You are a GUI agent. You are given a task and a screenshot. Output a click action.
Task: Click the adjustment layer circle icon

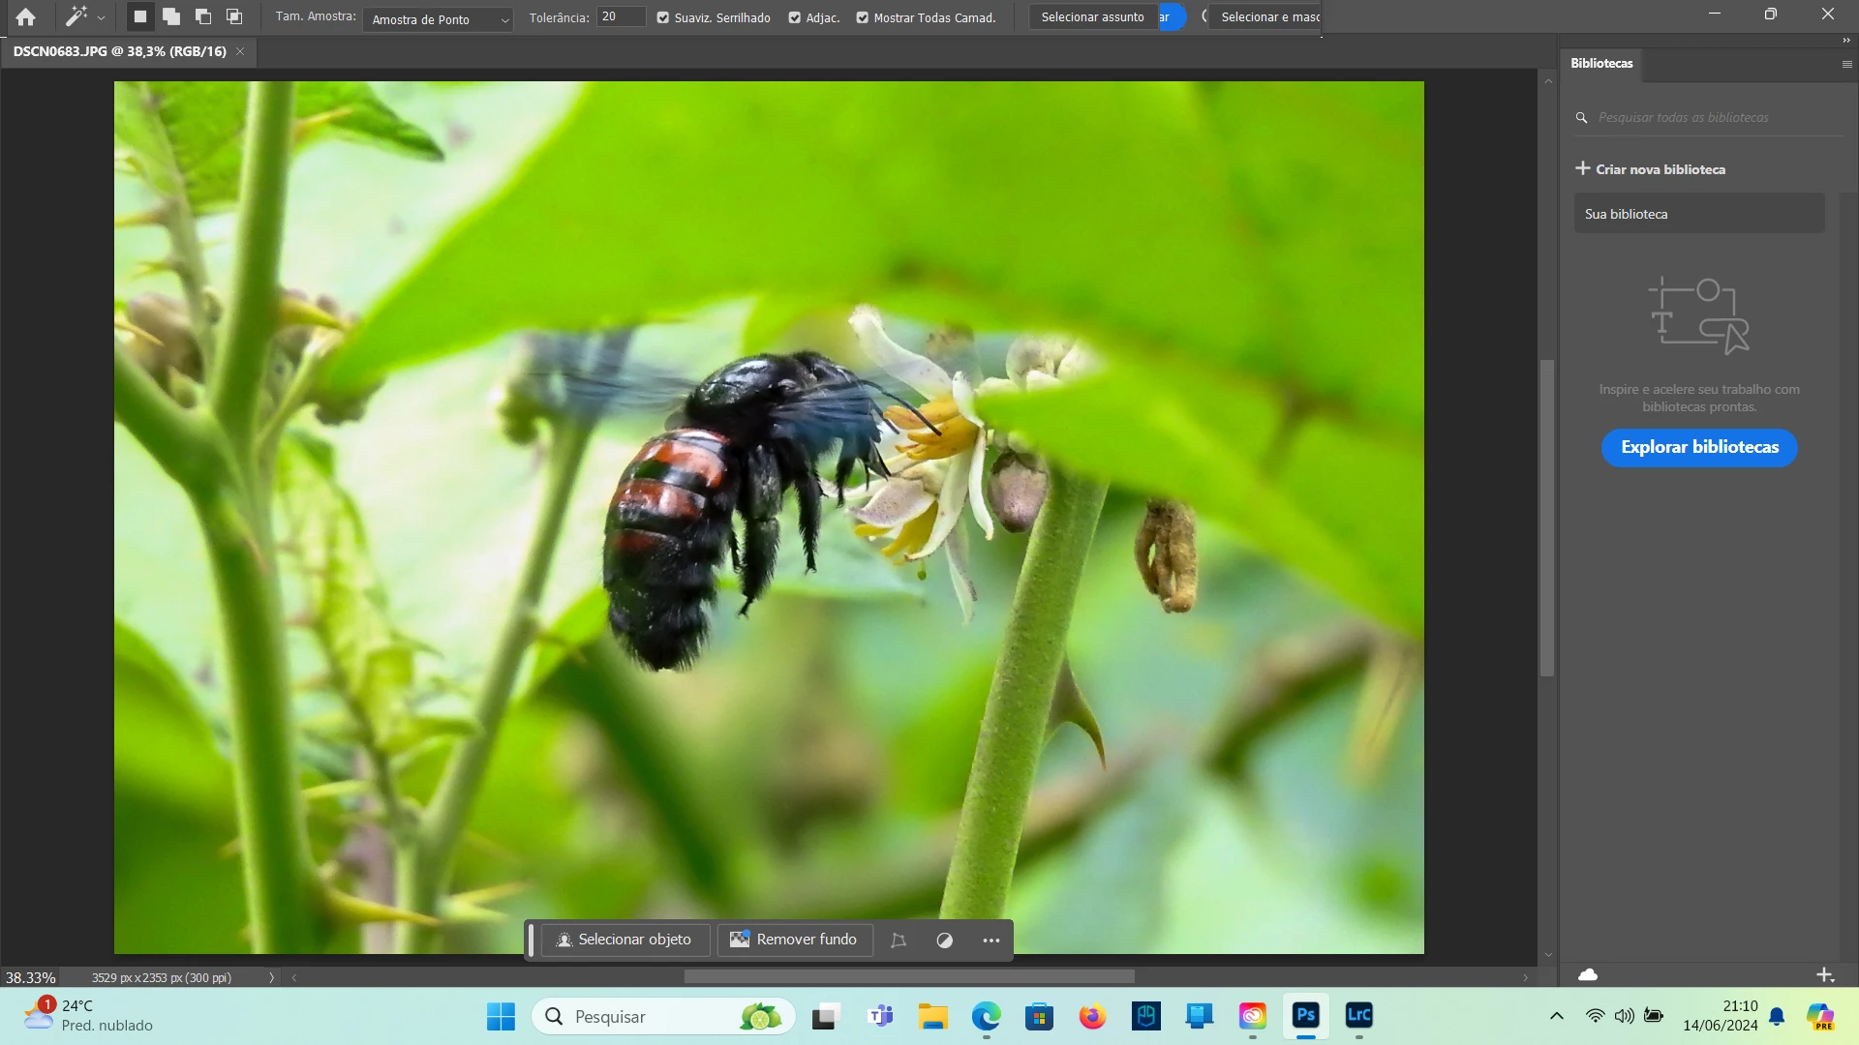[945, 940]
